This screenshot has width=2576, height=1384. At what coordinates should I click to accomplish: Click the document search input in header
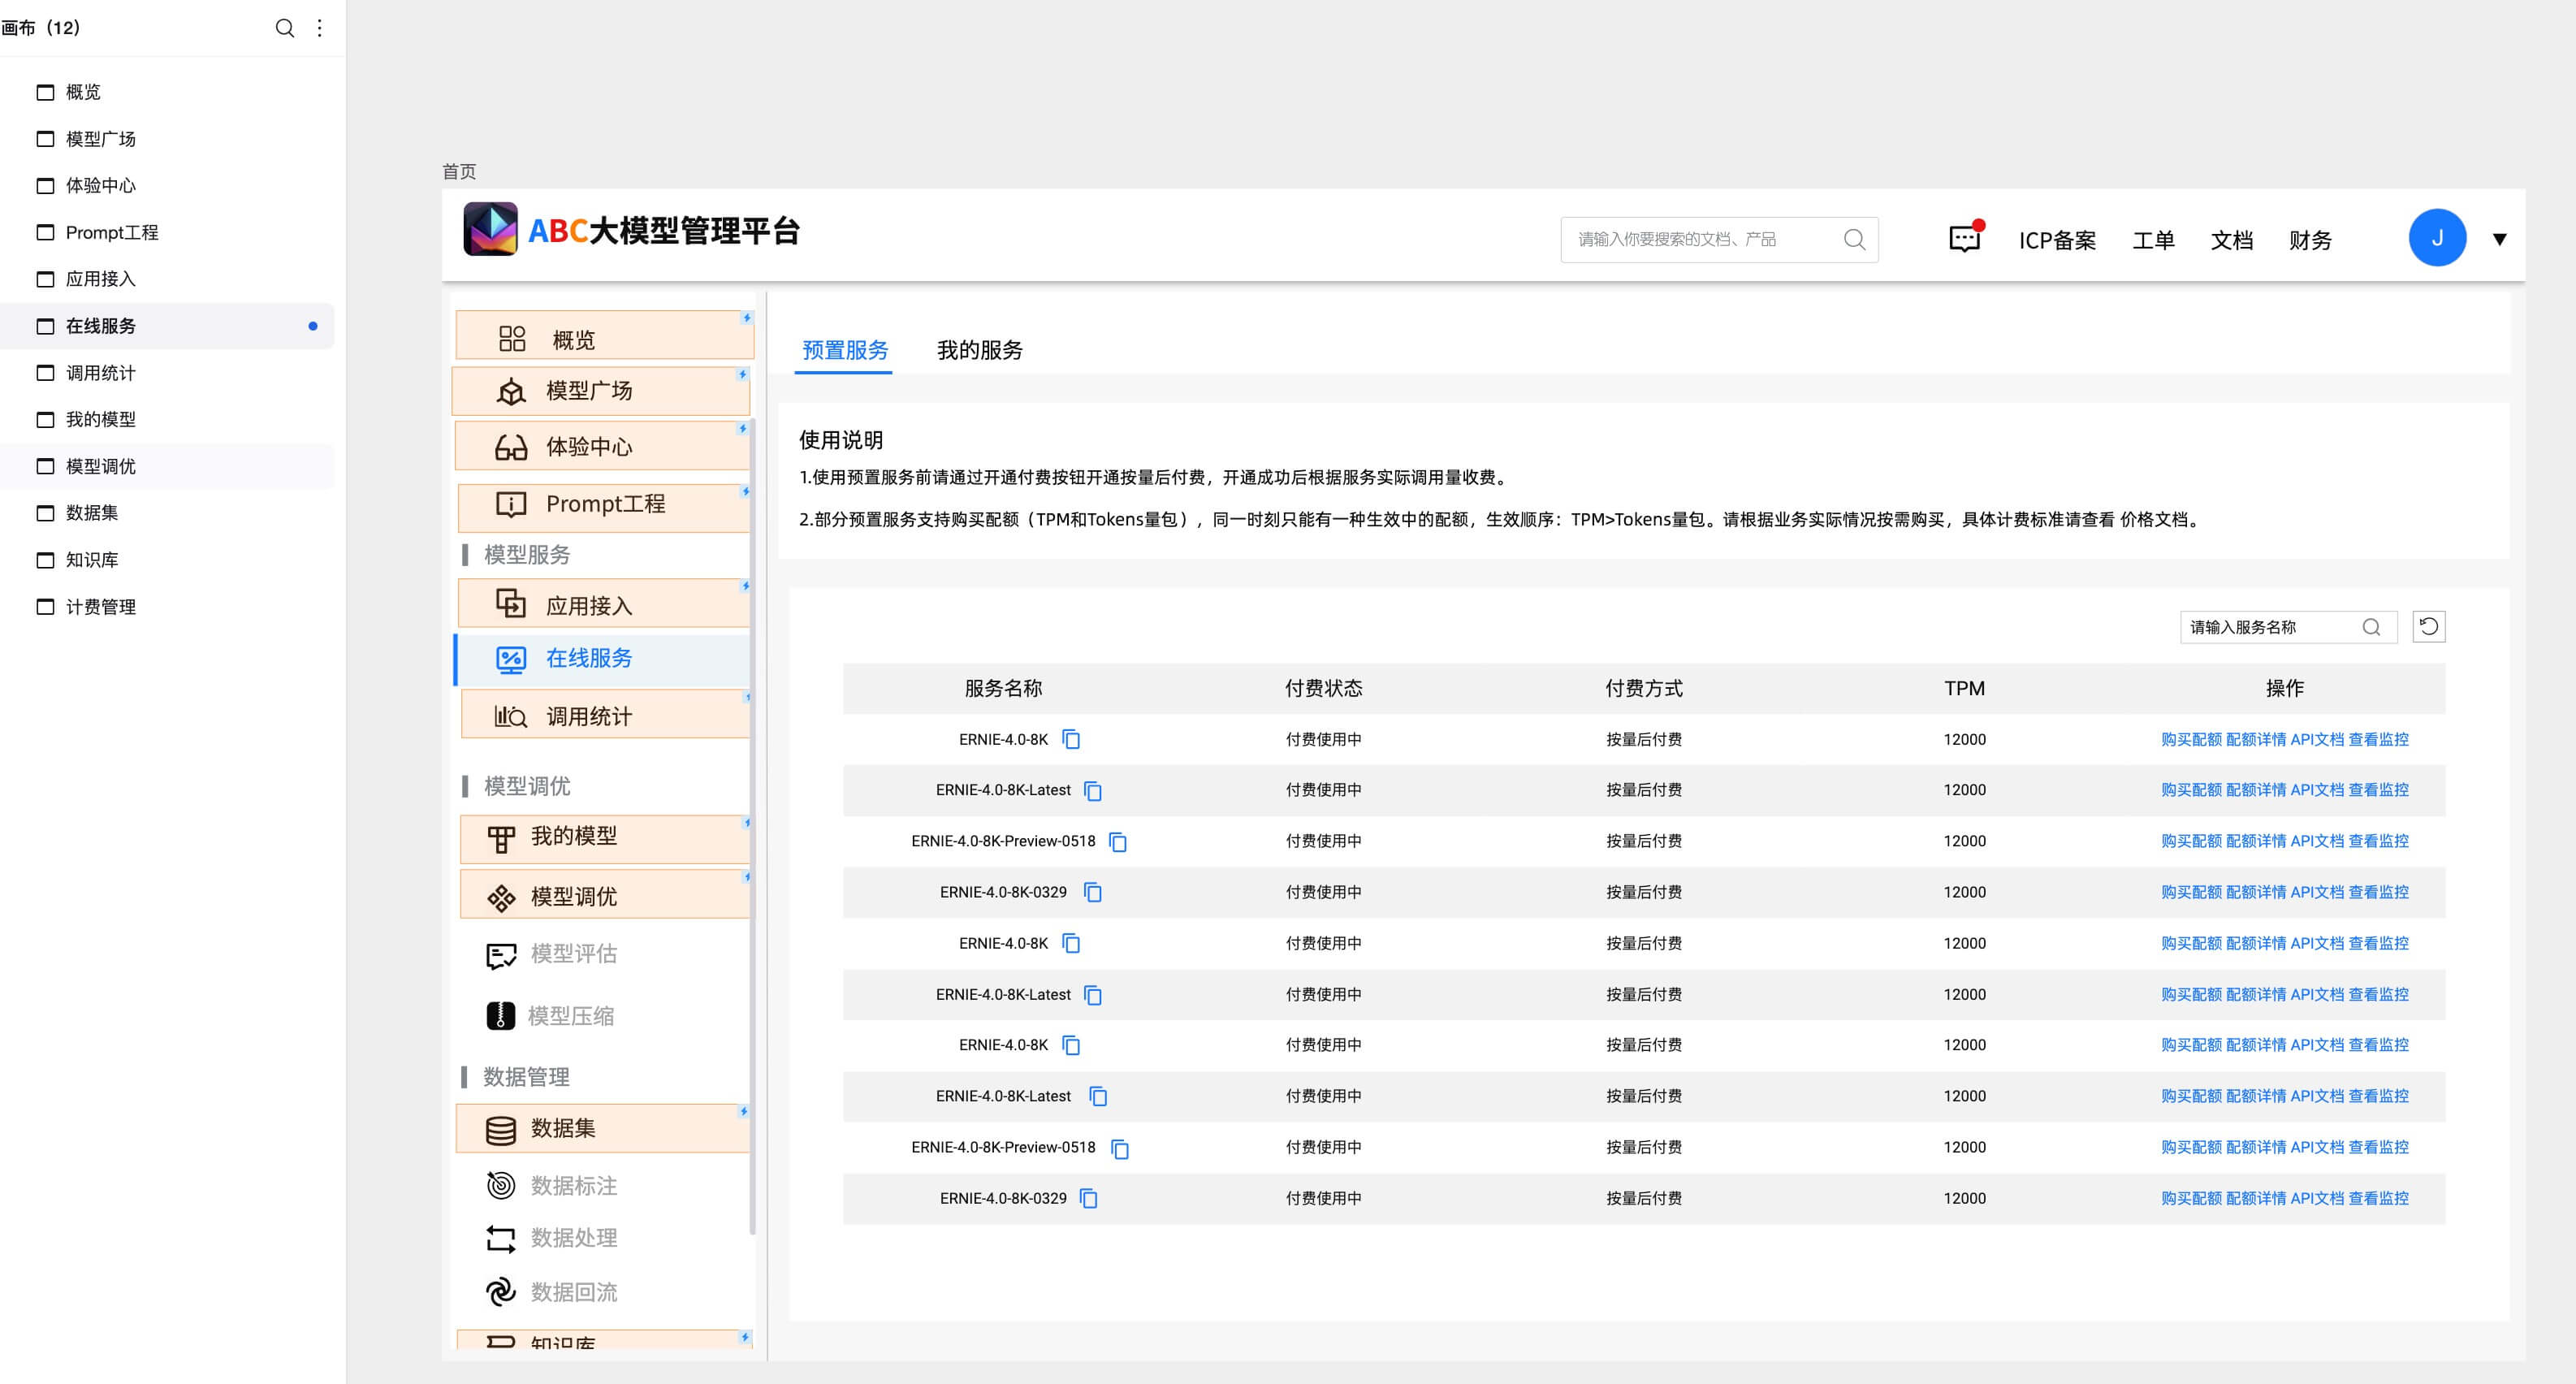(x=1719, y=240)
